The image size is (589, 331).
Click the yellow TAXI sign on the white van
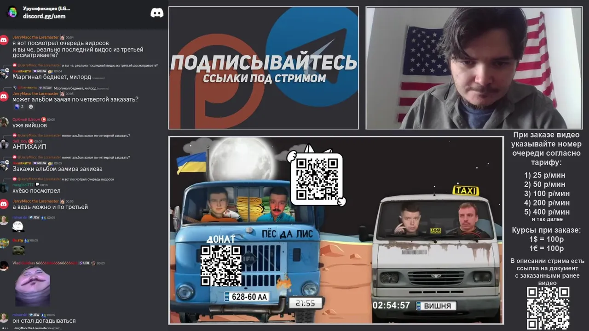click(x=466, y=190)
